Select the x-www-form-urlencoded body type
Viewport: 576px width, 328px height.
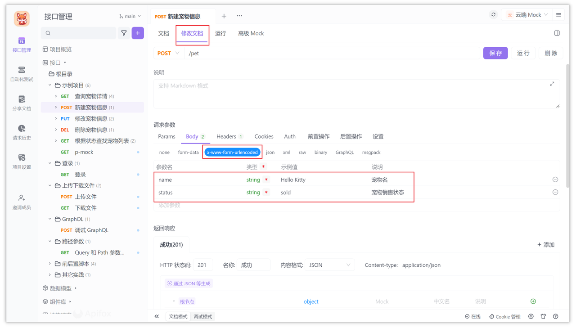232,152
